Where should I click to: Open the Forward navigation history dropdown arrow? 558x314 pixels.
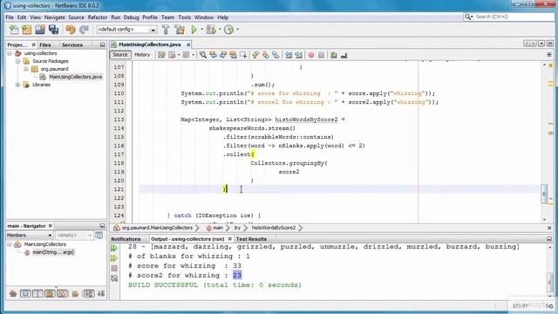pyautogui.click(x=193, y=55)
